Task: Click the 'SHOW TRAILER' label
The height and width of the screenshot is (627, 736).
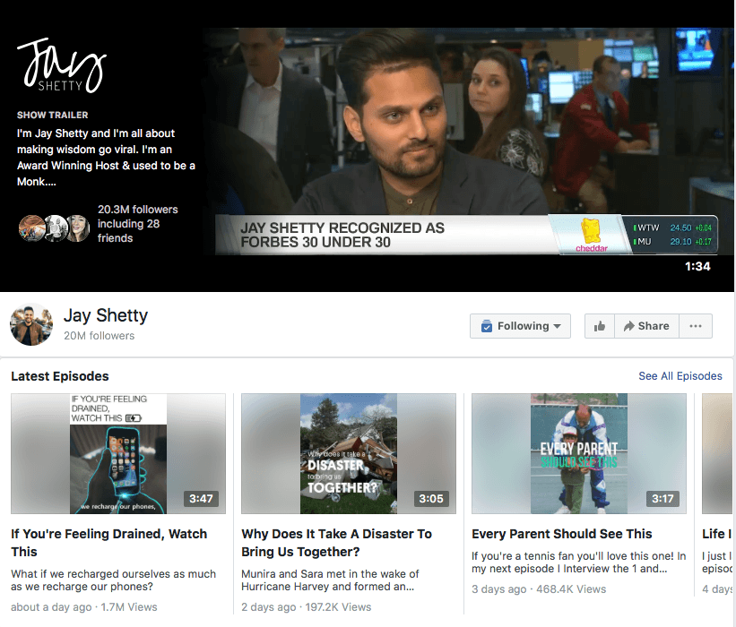Action: pyautogui.click(x=53, y=115)
